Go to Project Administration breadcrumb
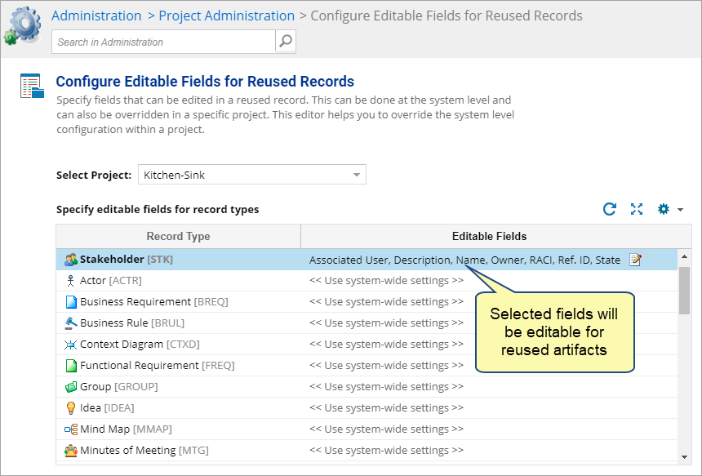702x476 pixels. (x=227, y=16)
